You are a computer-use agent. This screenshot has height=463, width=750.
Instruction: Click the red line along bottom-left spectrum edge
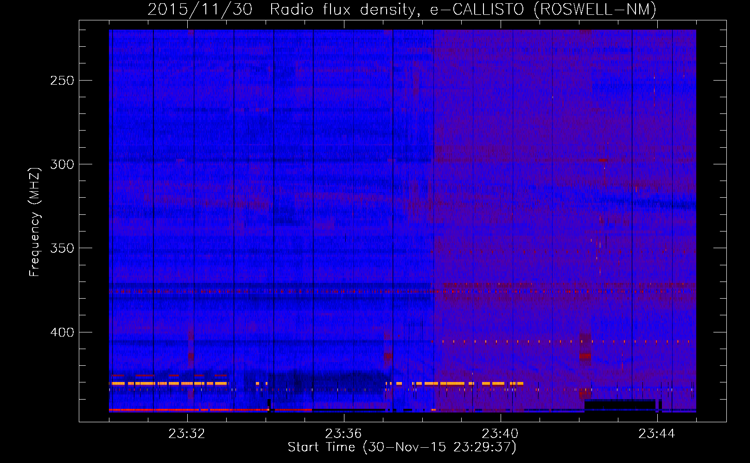tap(185, 410)
